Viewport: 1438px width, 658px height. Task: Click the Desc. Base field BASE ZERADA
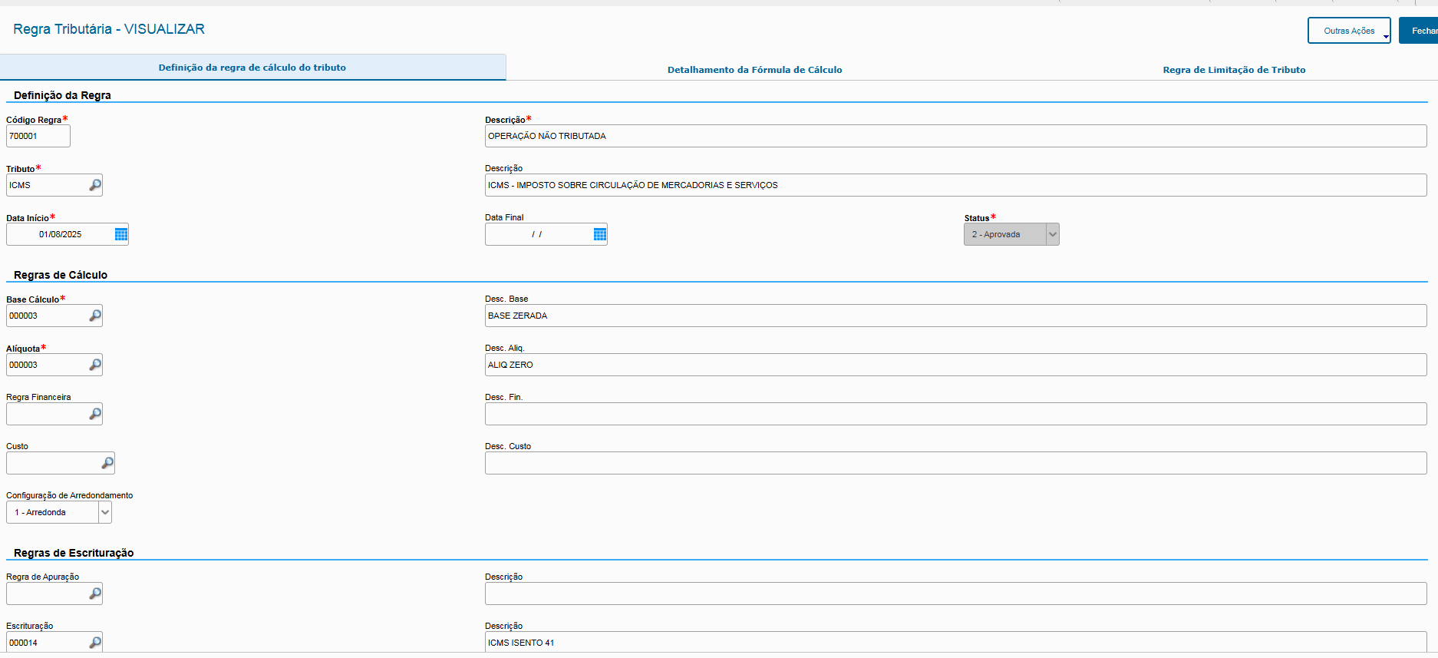click(x=955, y=316)
